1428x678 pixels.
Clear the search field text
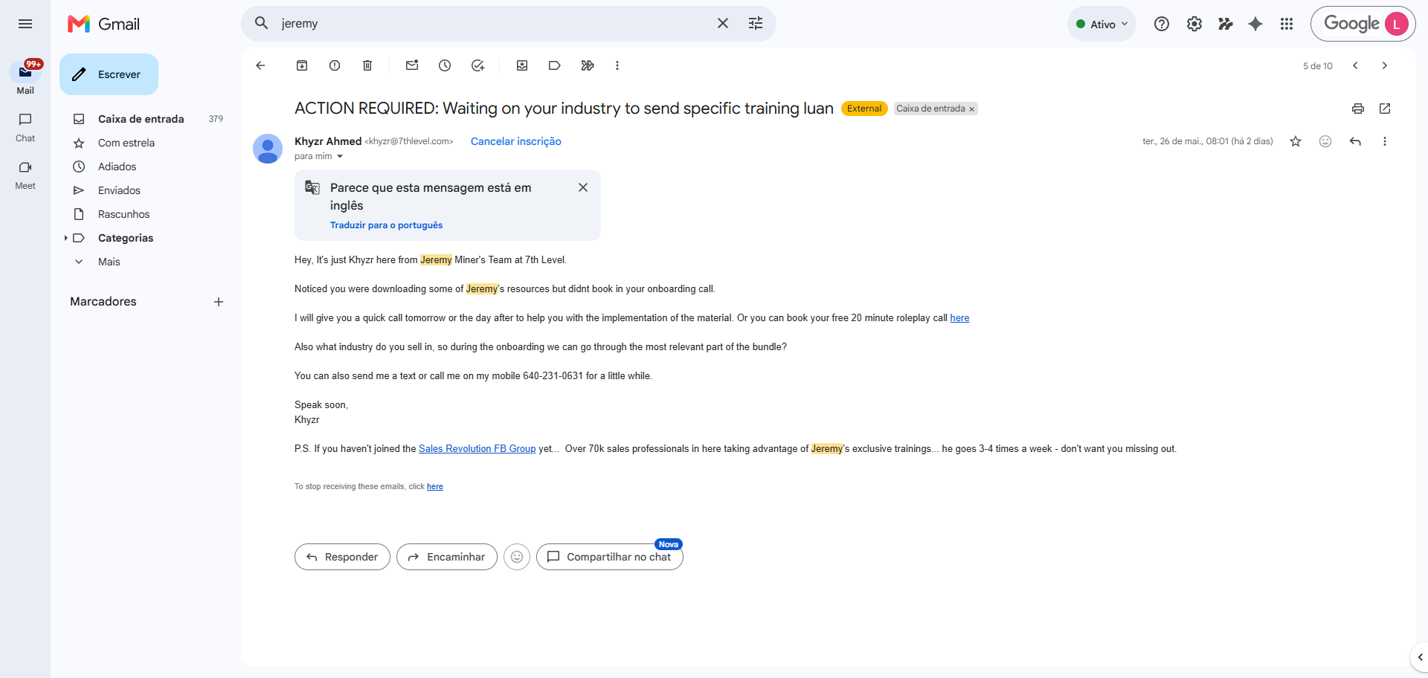[723, 23]
